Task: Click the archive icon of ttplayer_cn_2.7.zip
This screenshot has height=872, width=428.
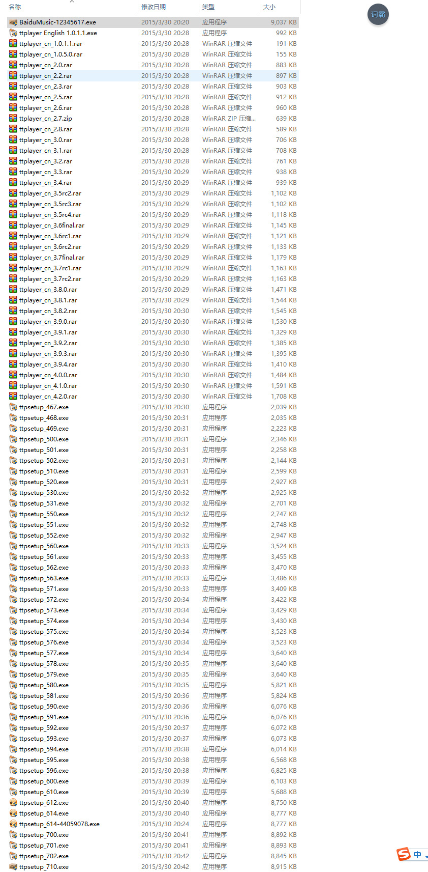Action: click(13, 119)
